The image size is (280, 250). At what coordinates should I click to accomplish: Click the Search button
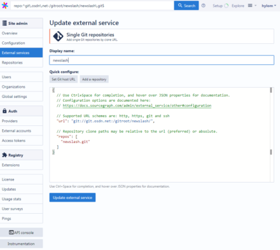[x=186, y=6]
